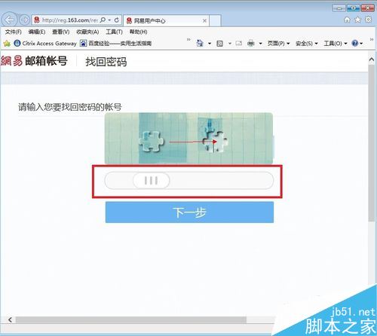
Task: Click the RSS feeds icon in command bar
Action: [220, 44]
